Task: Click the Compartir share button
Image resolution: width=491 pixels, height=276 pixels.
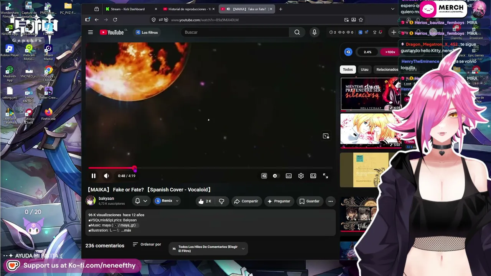Action: tap(246, 201)
